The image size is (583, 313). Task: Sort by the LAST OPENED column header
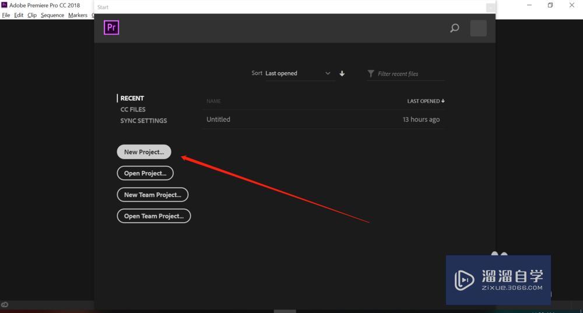pos(426,101)
